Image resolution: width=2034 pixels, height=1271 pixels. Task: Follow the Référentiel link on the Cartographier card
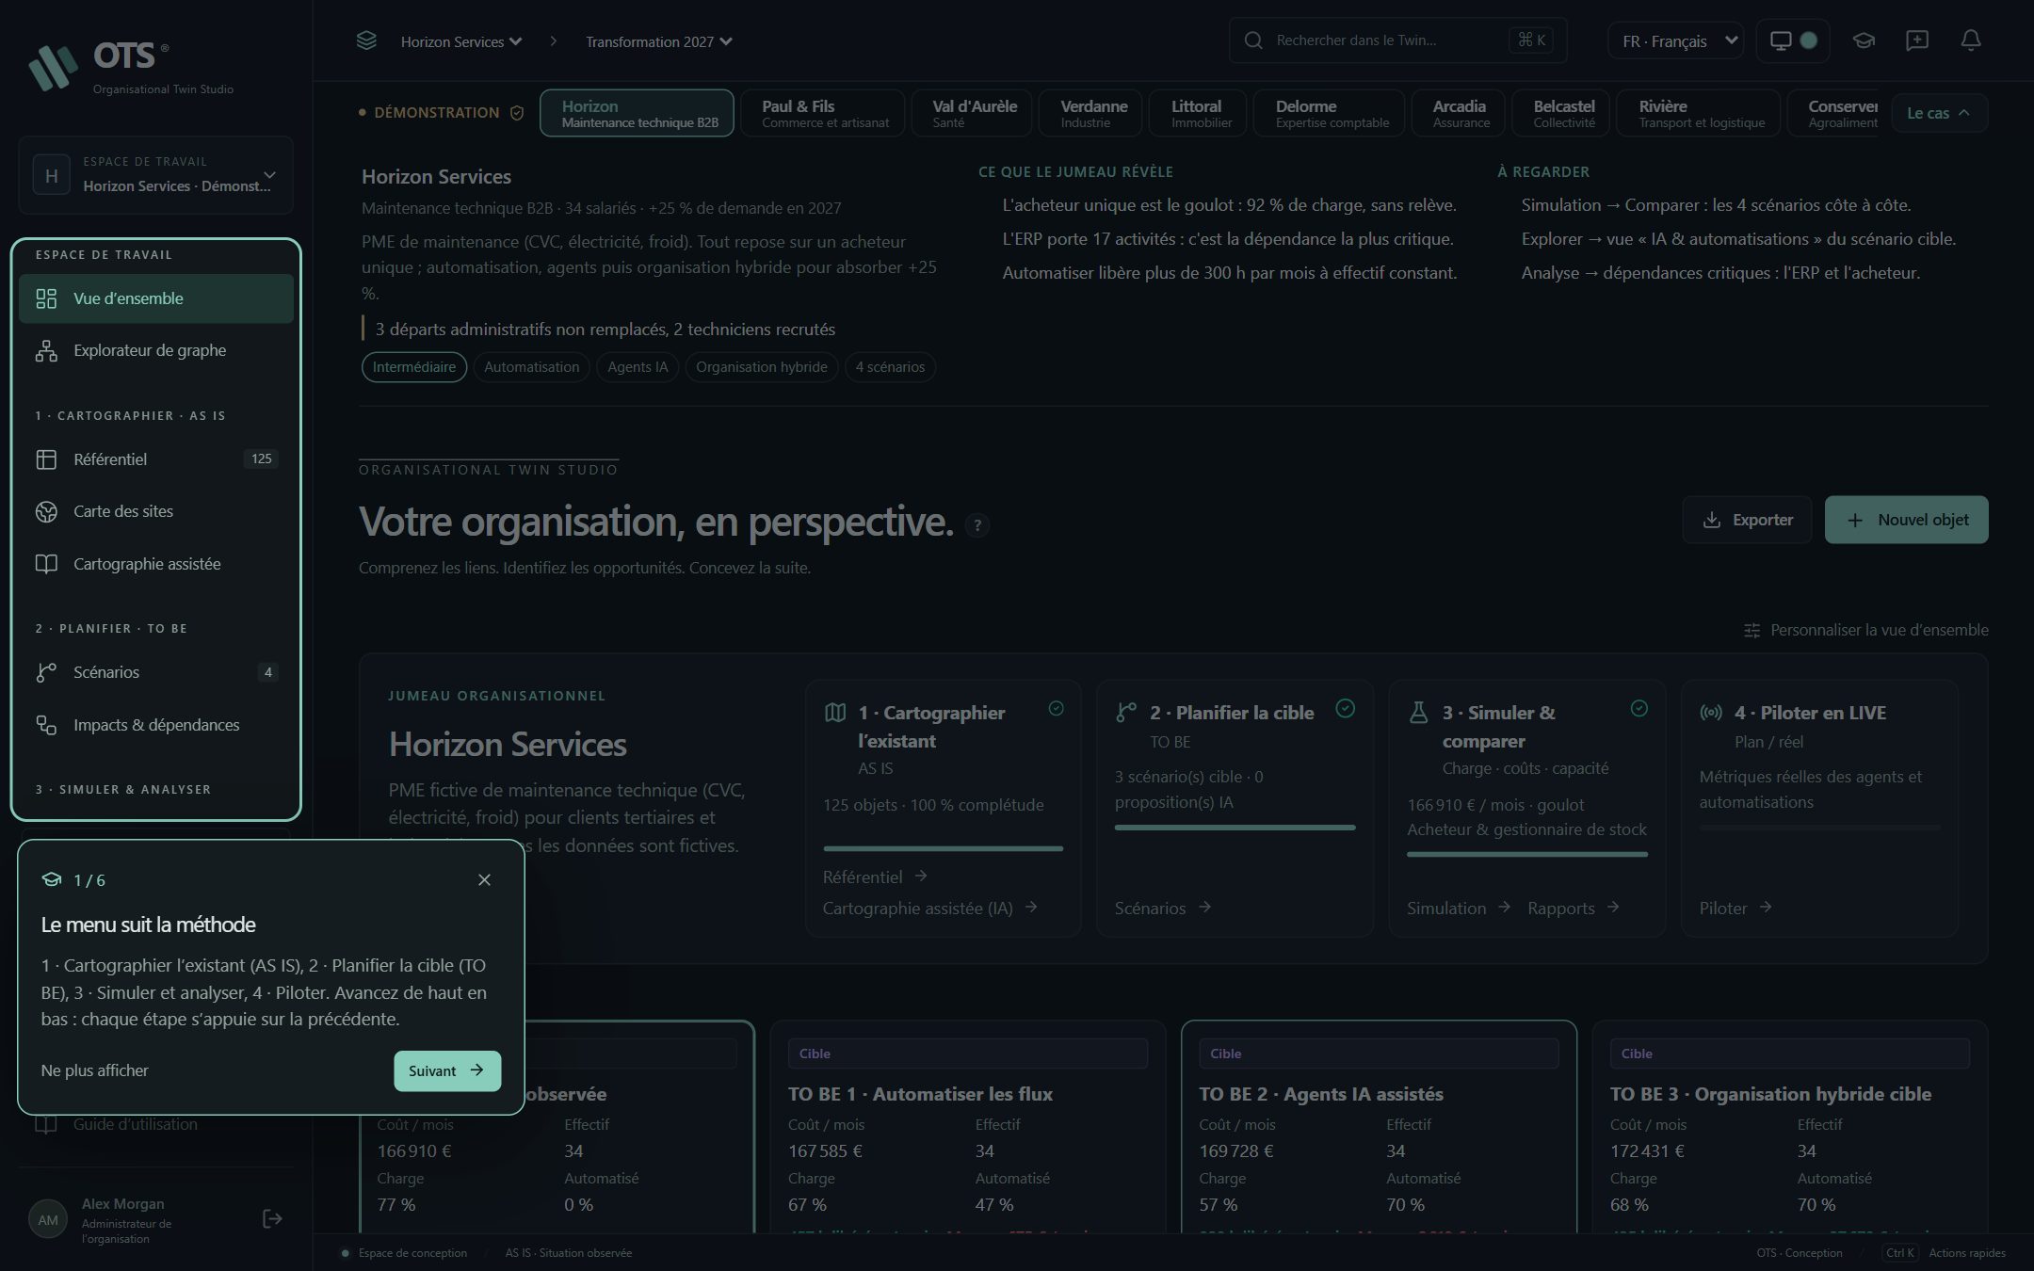[875, 877]
